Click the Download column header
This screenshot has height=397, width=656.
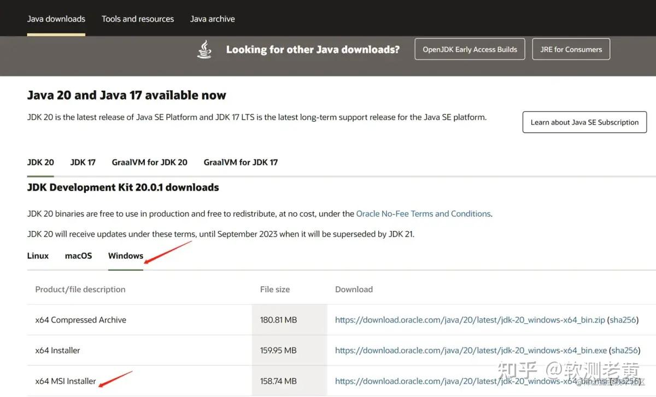pyautogui.click(x=354, y=289)
